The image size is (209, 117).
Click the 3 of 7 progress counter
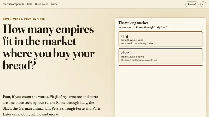[164, 27]
